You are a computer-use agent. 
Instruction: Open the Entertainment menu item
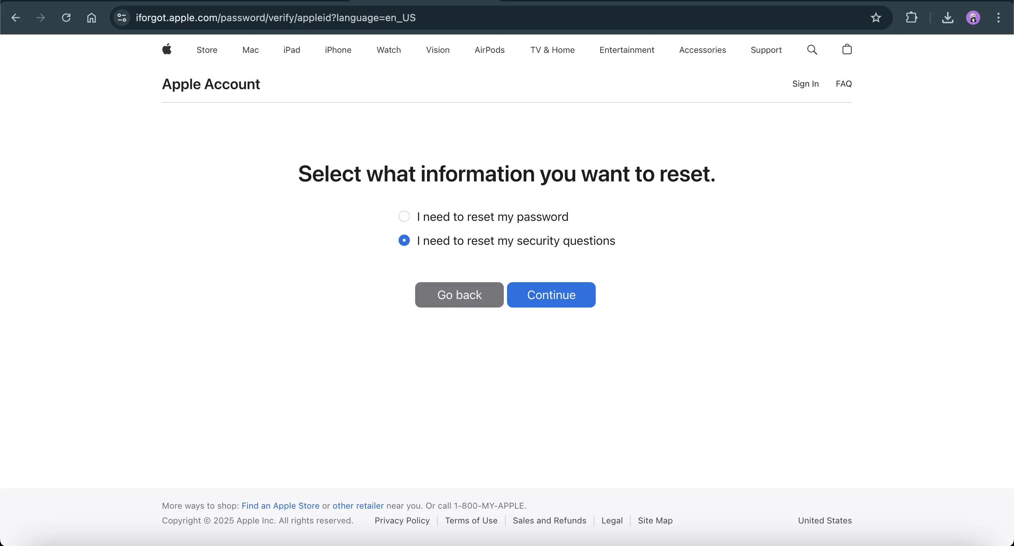click(x=627, y=50)
